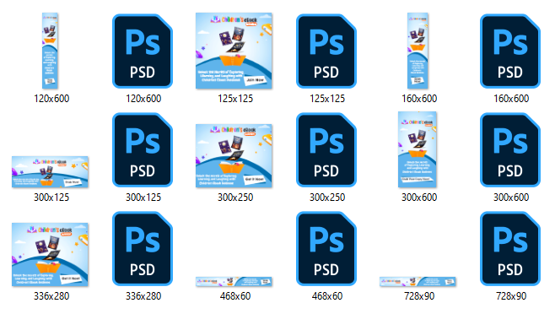Select the 336x280 PSD file icon
This screenshot has width=555, height=330.
click(x=143, y=249)
